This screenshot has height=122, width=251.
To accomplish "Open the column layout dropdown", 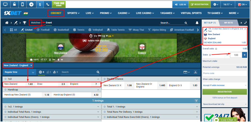I will (x=187, y=72).
